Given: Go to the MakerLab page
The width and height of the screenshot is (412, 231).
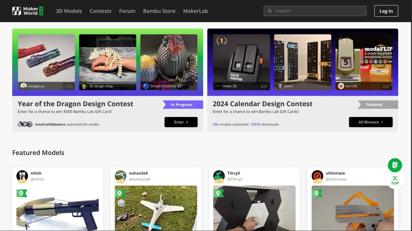Looking at the screenshot, I should click(x=195, y=11).
